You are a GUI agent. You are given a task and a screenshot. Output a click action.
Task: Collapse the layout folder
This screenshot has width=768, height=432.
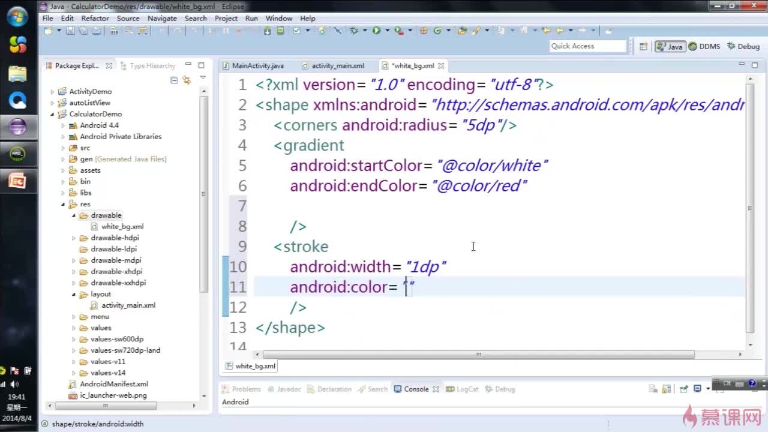click(74, 295)
